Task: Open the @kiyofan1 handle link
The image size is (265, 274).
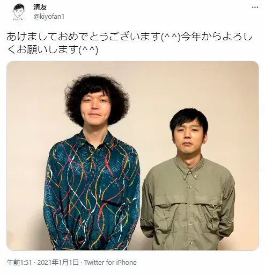Action: (x=49, y=17)
